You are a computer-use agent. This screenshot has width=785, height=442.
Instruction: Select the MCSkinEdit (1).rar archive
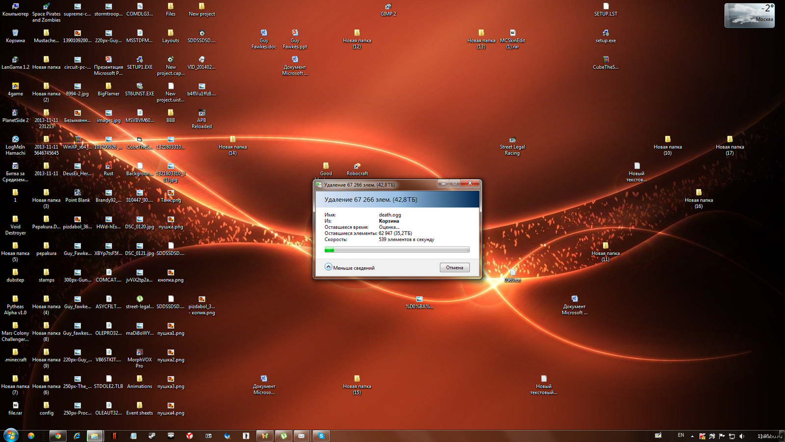click(x=512, y=39)
